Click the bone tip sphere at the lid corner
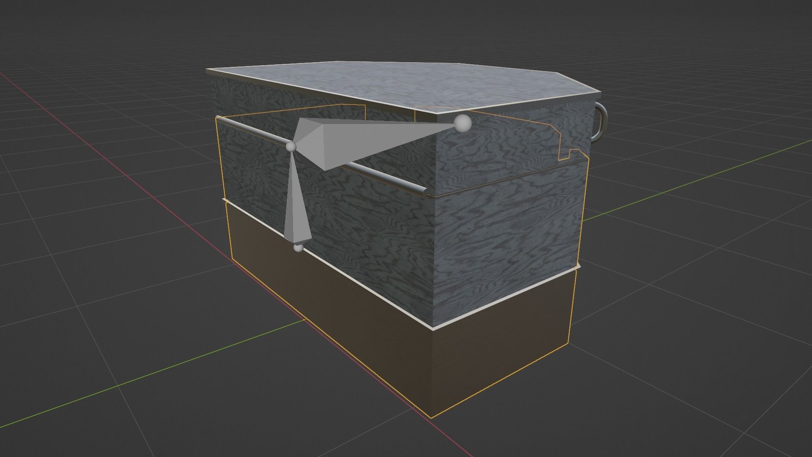The width and height of the screenshot is (812, 457). (x=463, y=123)
